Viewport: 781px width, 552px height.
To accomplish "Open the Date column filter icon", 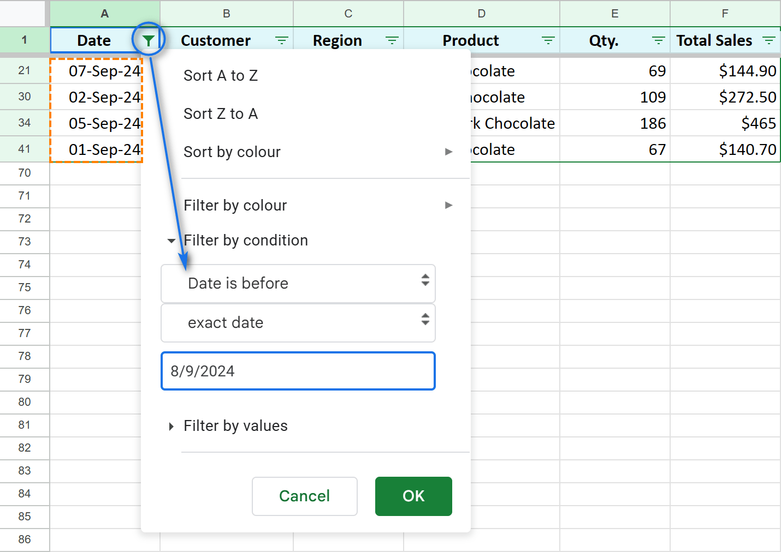I will click(x=148, y=40).
